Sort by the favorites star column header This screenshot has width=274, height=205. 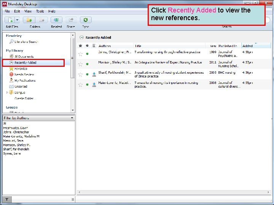80,46
